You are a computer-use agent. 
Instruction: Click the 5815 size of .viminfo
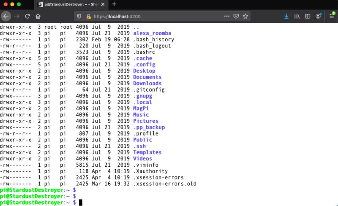(82, 165)
